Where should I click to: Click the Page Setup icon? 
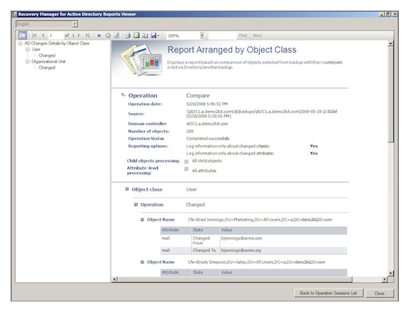click(x=145, y=35)
